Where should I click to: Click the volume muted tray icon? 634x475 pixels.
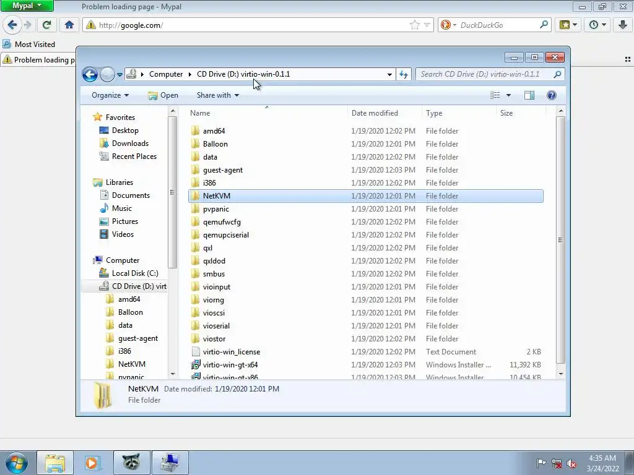pos(571,463)
